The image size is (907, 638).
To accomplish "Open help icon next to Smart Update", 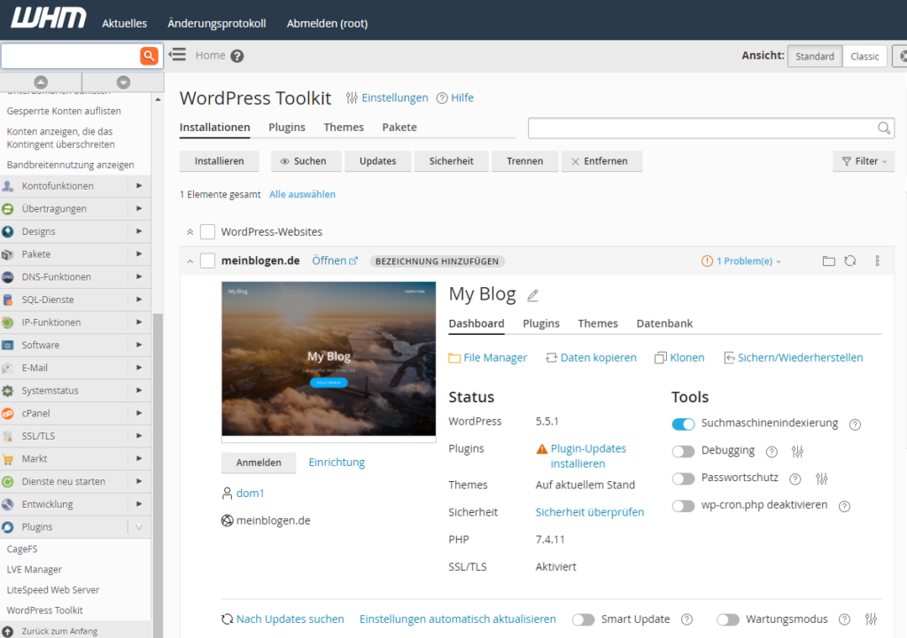I will pos(686,619).
